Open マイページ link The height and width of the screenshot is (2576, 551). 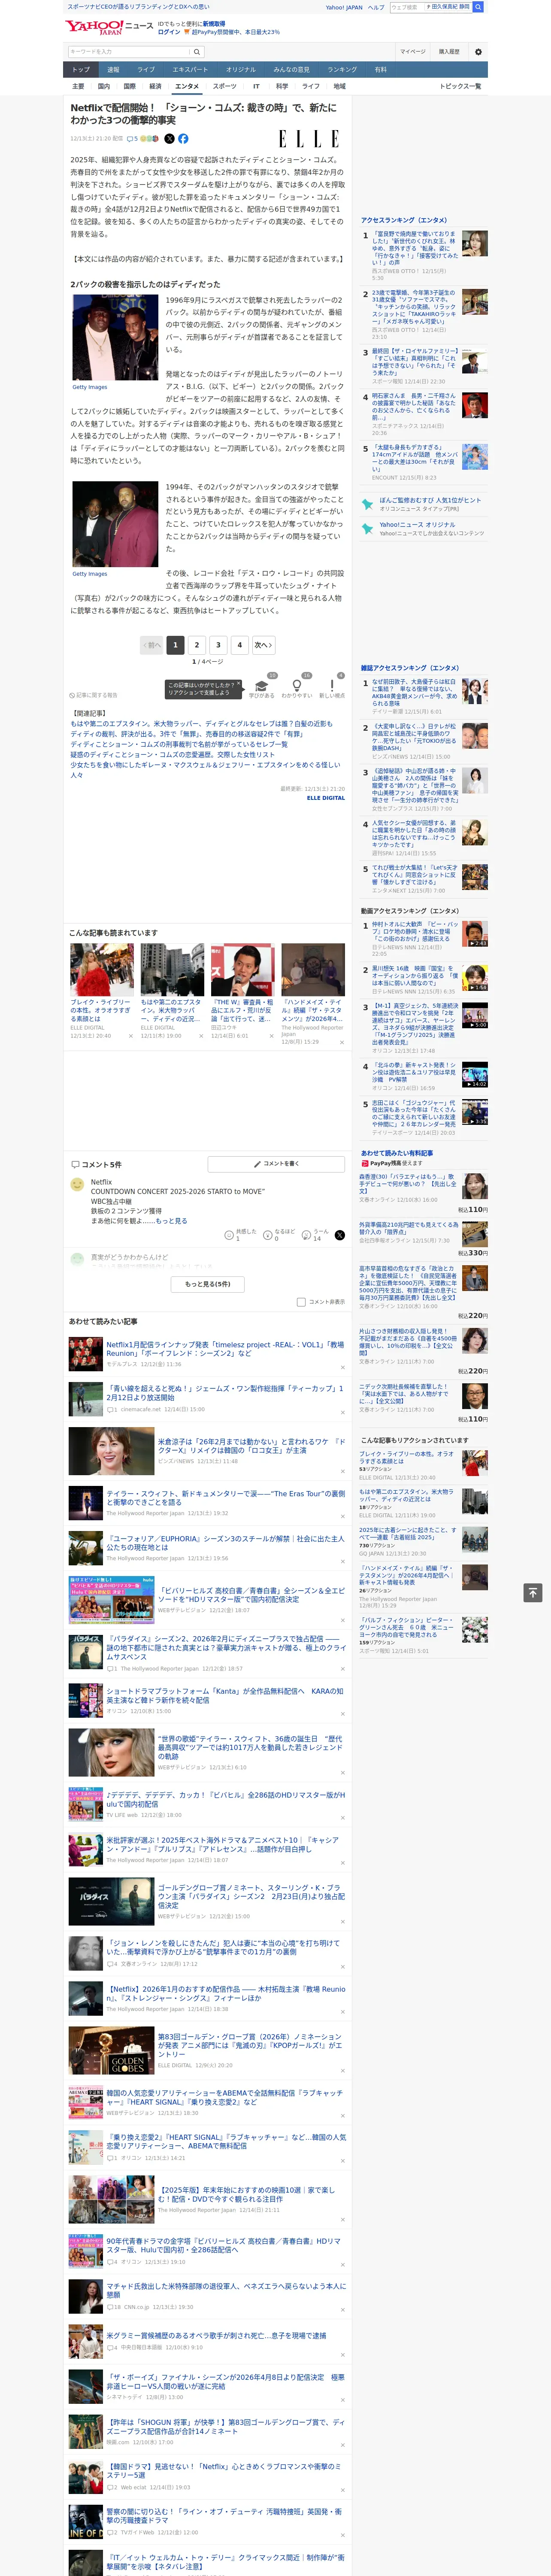point(413,52)
